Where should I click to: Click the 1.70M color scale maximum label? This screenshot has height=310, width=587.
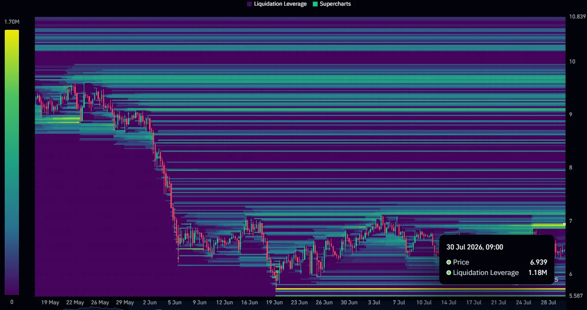pyautogui.click(x=11, y=22)
